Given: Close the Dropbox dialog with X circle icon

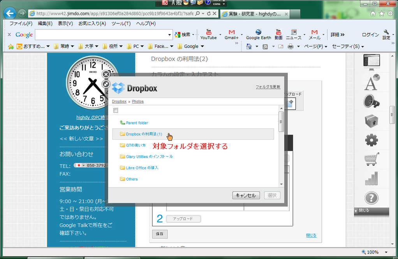Looking at the screenshot, I should [106, 74].
